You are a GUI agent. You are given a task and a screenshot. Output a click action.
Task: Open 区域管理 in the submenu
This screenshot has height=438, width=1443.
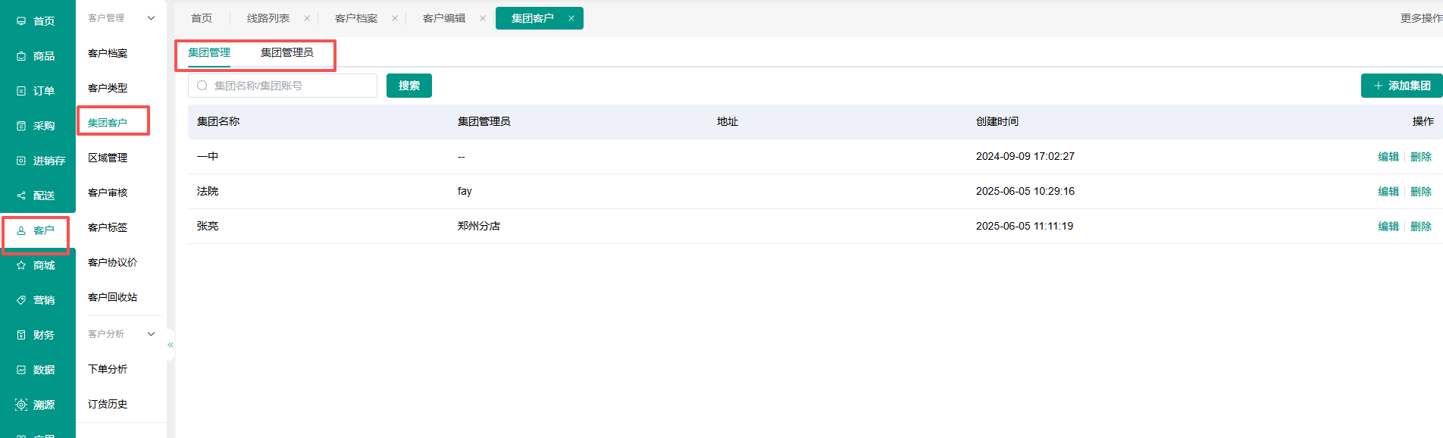coord(108,158)
